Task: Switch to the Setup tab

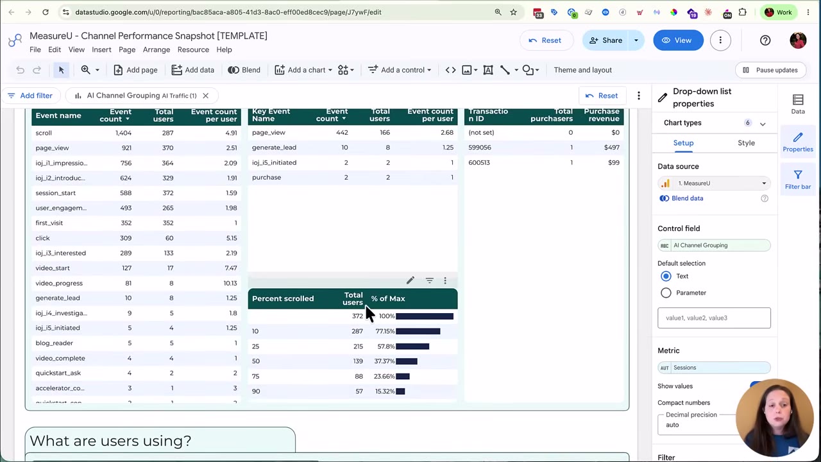Action: tap(683, 143)
